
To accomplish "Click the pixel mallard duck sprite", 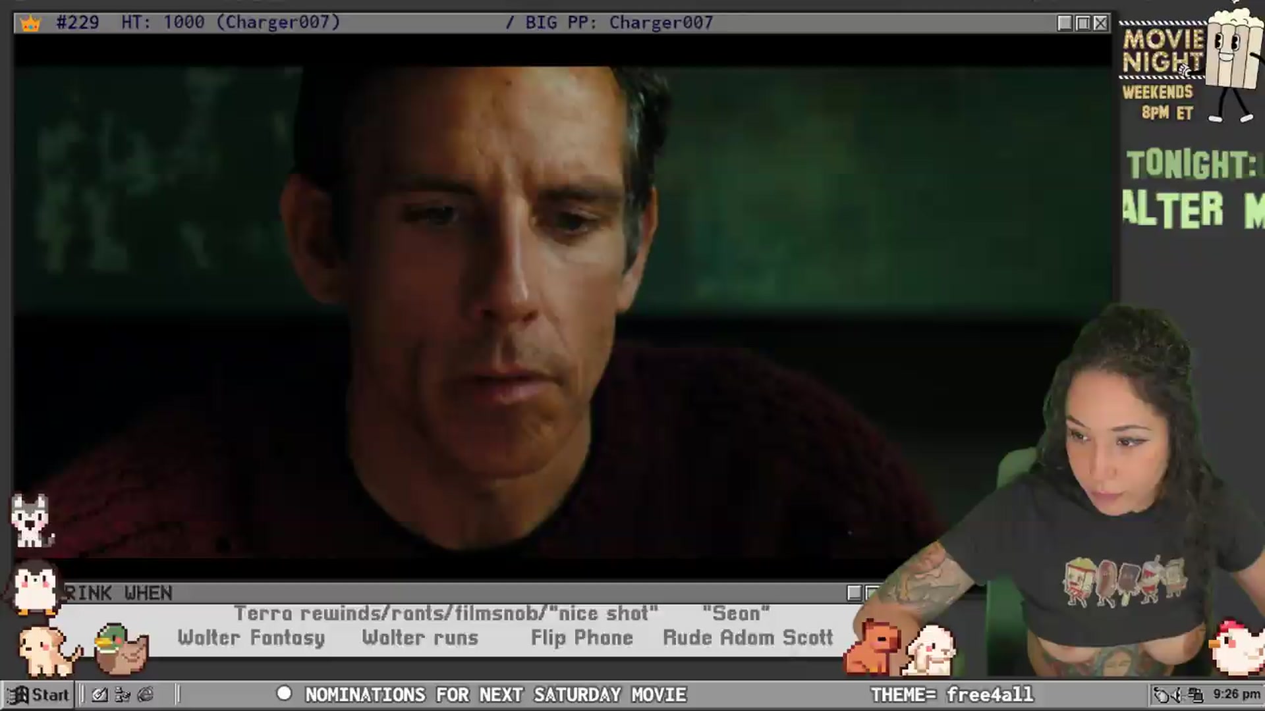I will 121,649.
